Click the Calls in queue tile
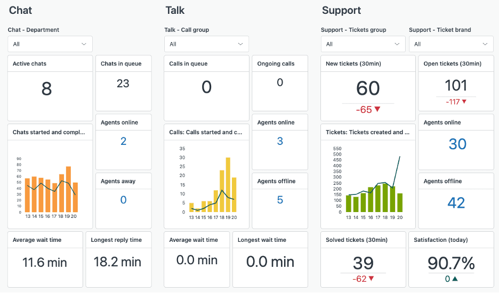This screenshot has height=293, width=499. coord(206,87)
